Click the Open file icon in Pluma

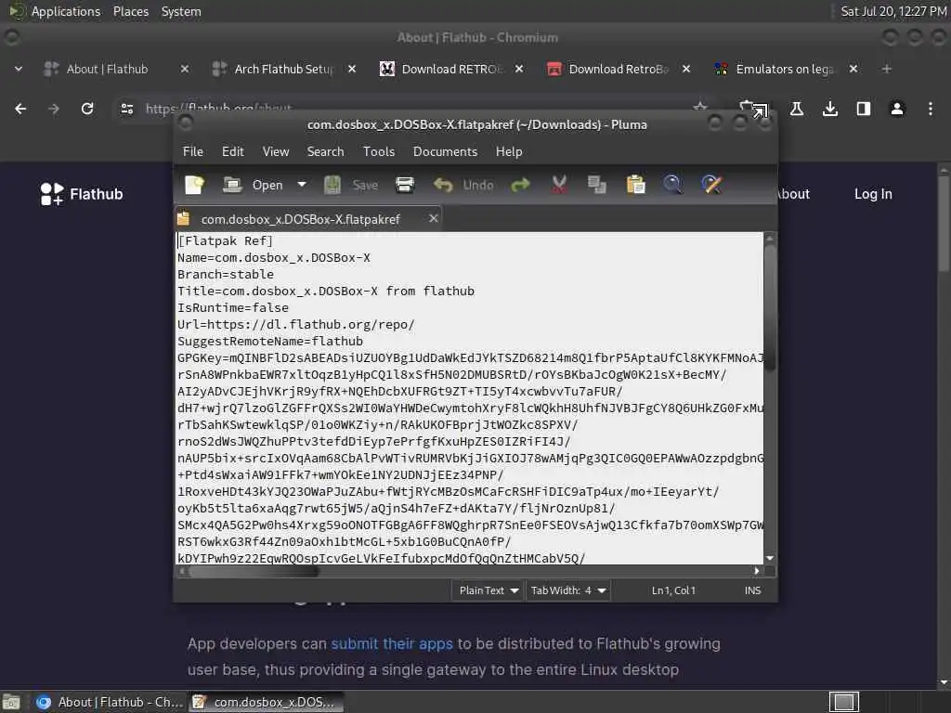[232, 185]
